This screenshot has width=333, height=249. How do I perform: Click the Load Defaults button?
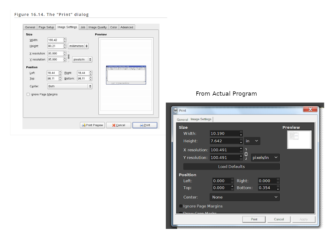click(231, 167)
